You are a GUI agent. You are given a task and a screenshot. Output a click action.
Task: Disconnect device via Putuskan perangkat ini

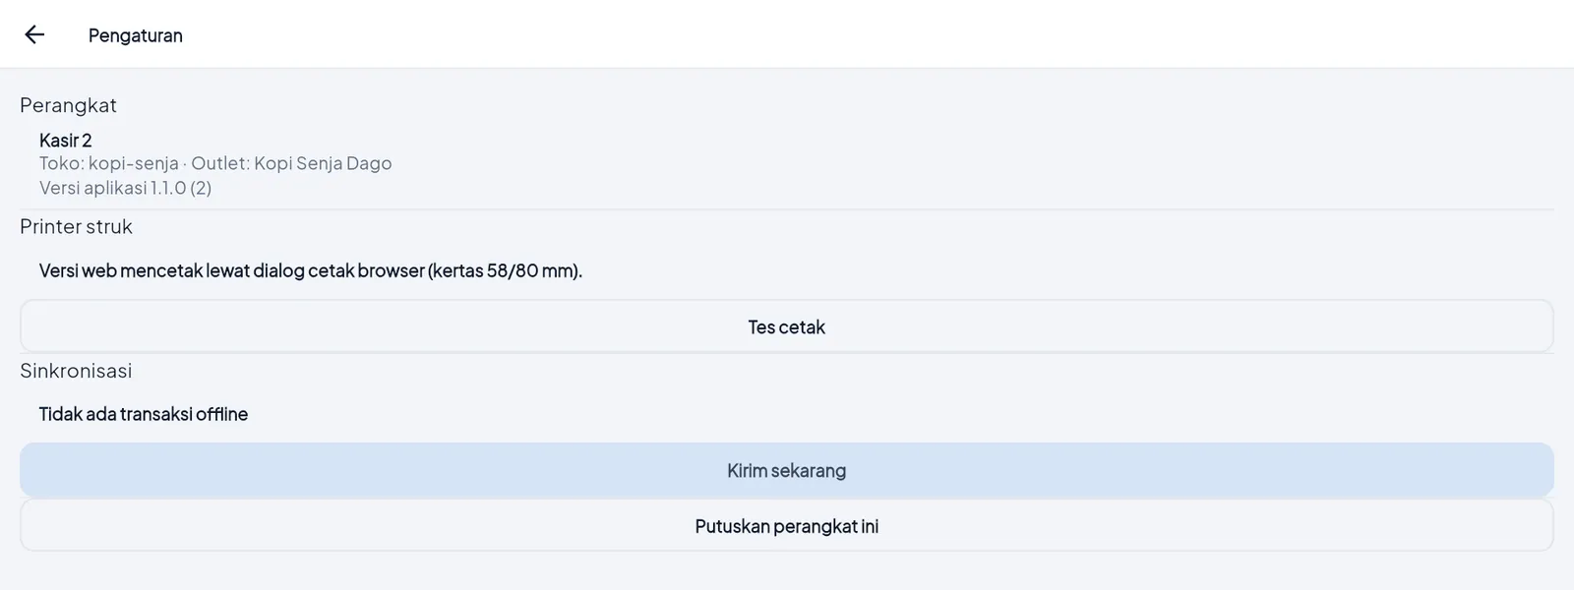click(x=787, y=526)
